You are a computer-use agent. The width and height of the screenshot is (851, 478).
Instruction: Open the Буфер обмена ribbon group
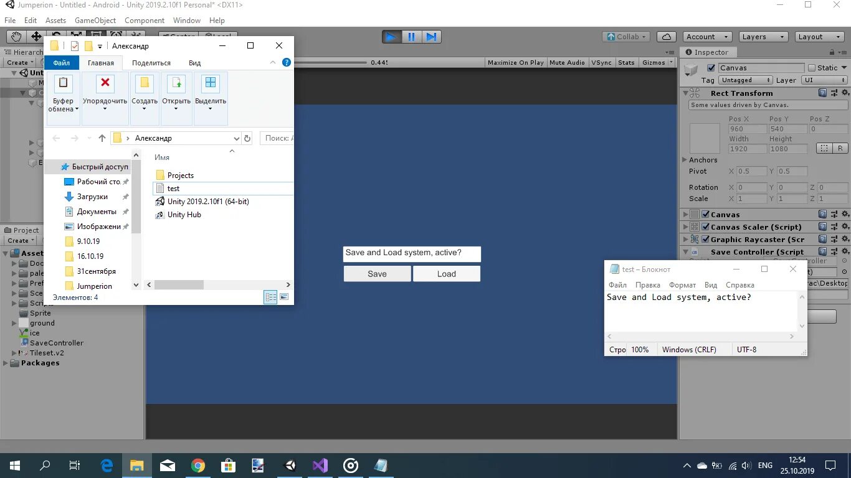tap(64, 97)
